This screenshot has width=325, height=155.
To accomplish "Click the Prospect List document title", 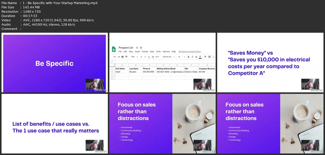I will [126, 48].
